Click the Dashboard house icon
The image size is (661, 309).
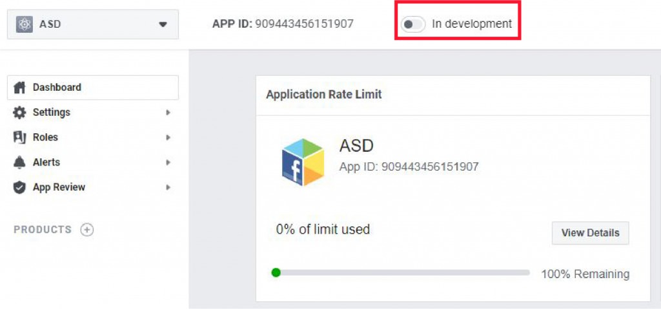point(19,88)
